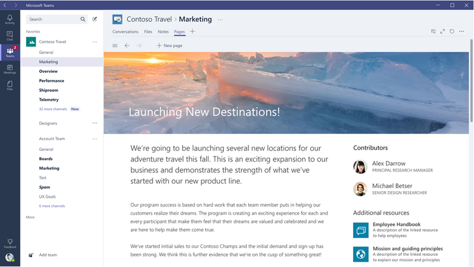Open the Telemetry channel
474x267 pixels.
[x=49, y=100]
